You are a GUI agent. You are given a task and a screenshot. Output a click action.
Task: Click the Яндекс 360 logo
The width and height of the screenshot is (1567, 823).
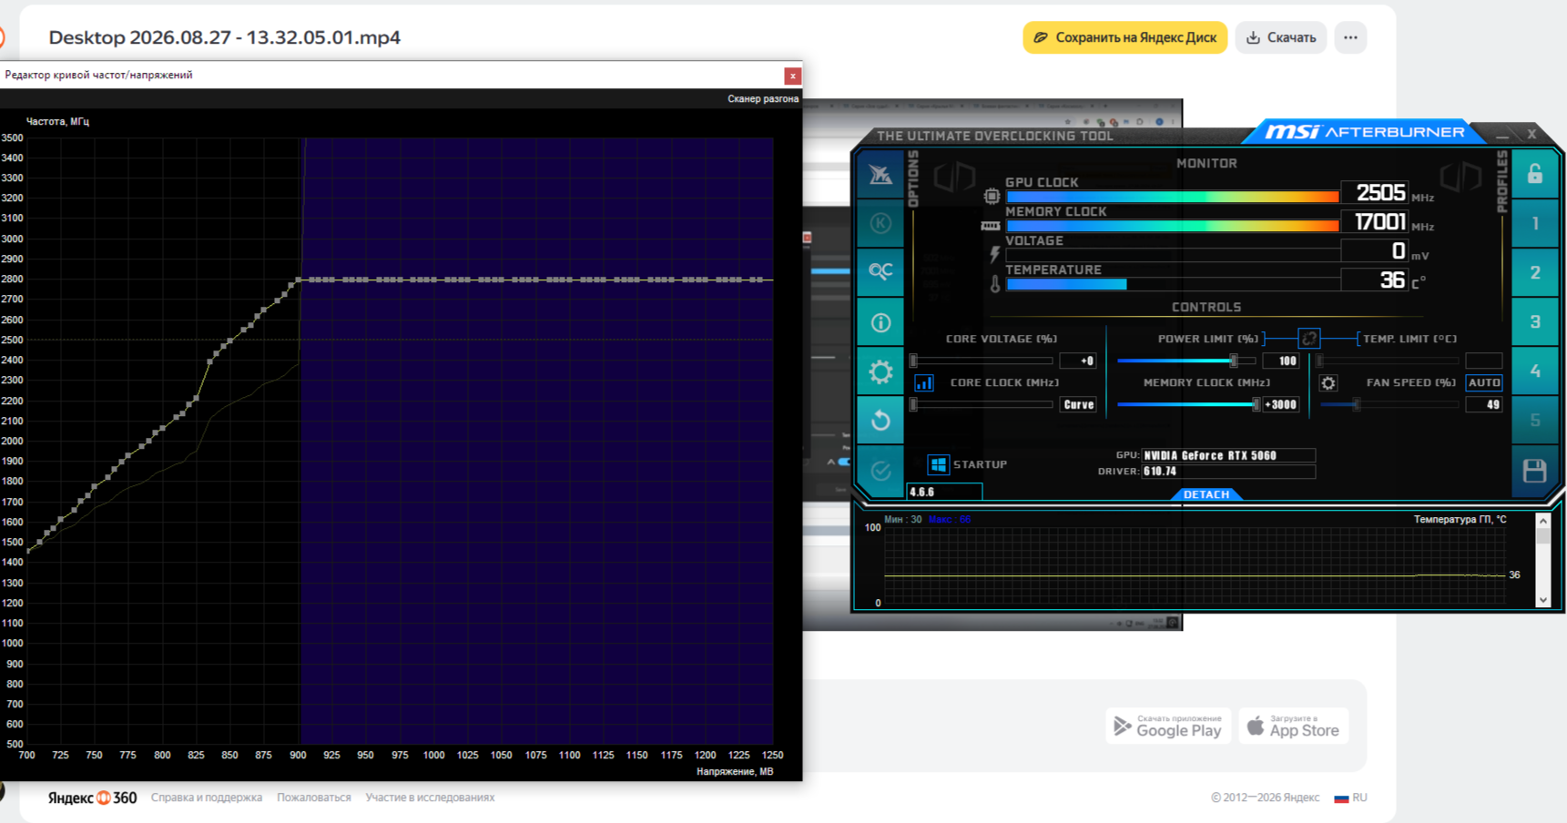pos(92,798)
